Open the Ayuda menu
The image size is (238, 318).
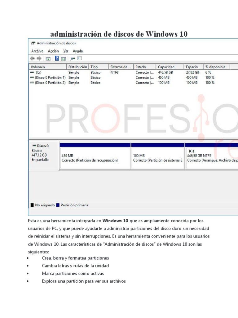(78, 51)
